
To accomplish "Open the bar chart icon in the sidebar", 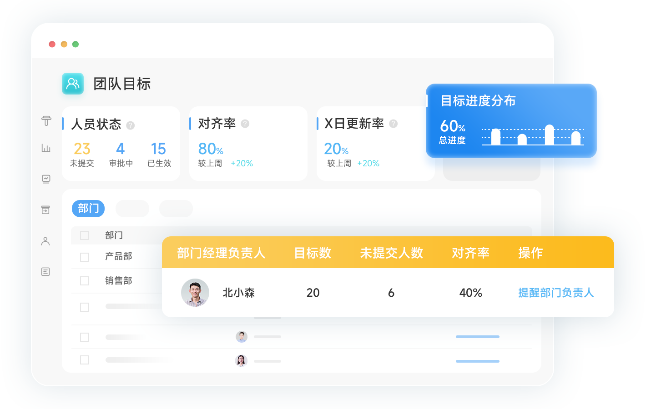I will pyautogui.click(x=46, y=148).
